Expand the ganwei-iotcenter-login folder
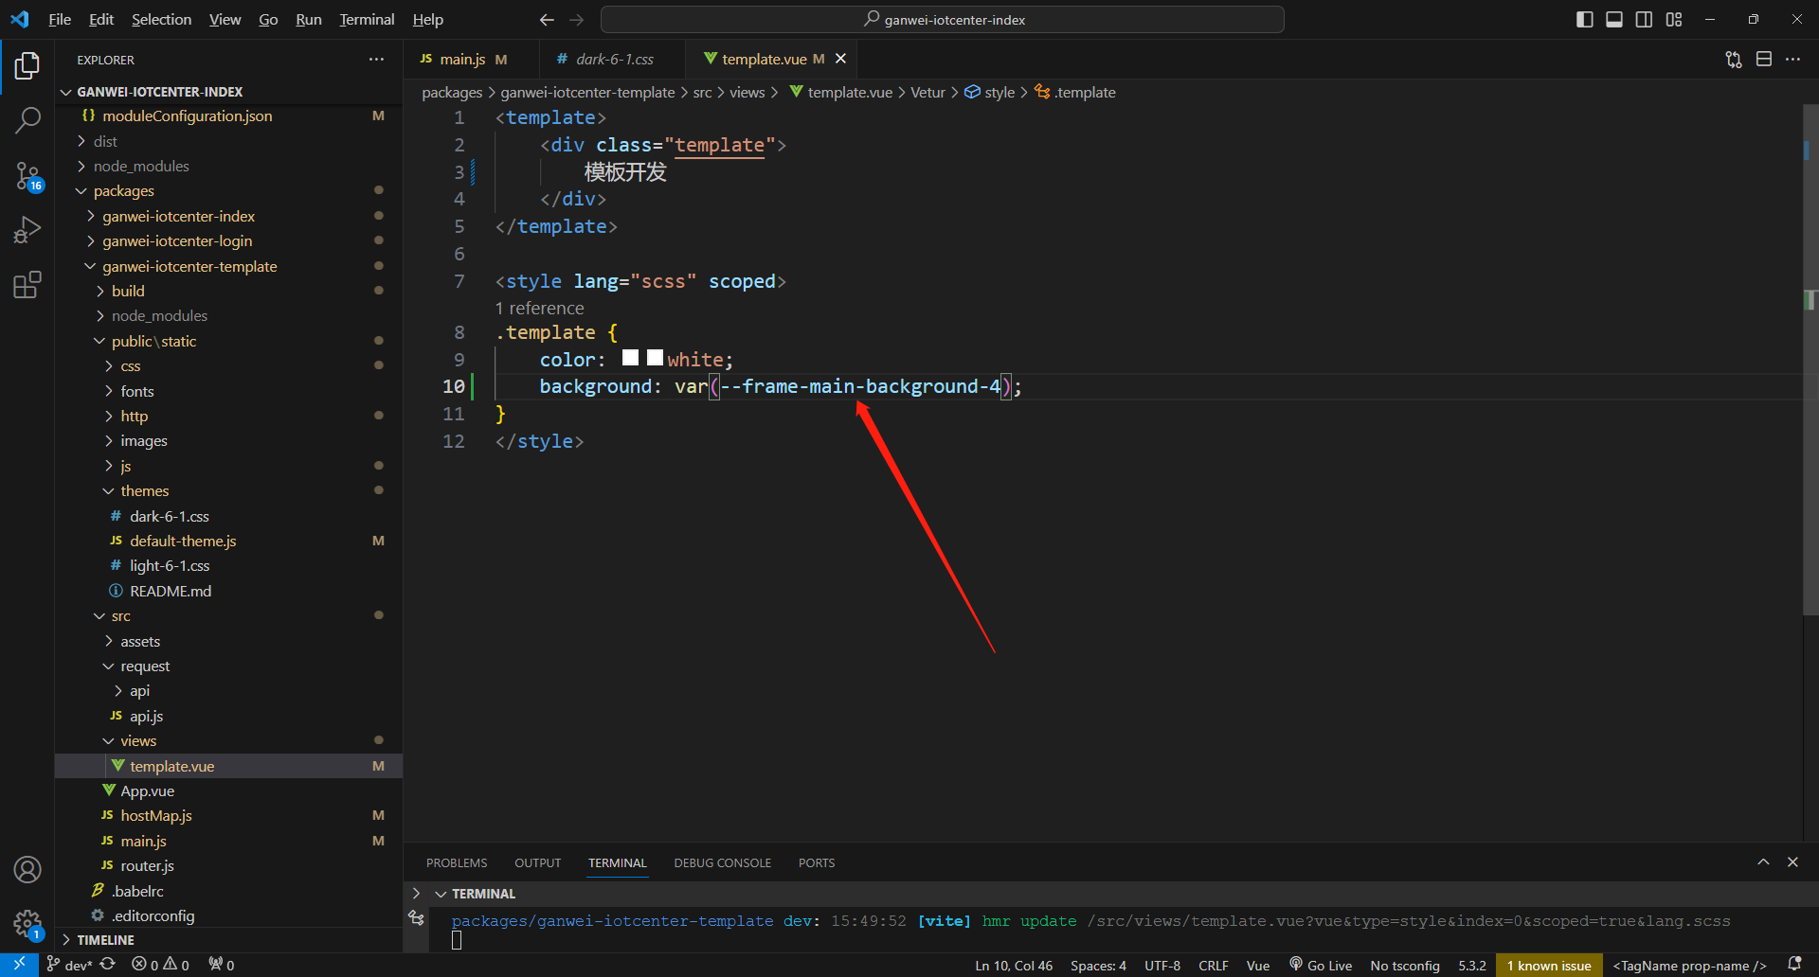Image resolution: width=1819 pixels, height=977 pixels. (176, 240)
